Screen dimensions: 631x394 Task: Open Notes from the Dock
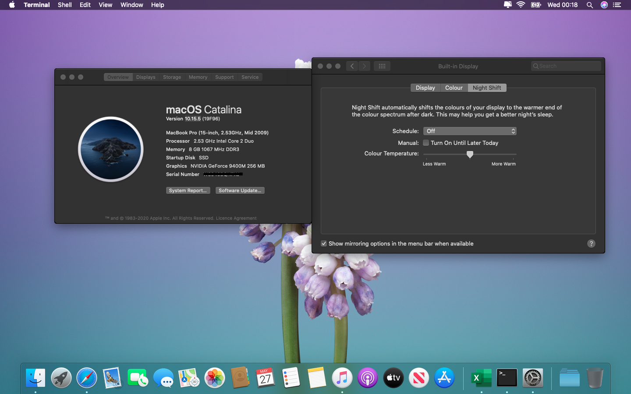click(317, 378)
